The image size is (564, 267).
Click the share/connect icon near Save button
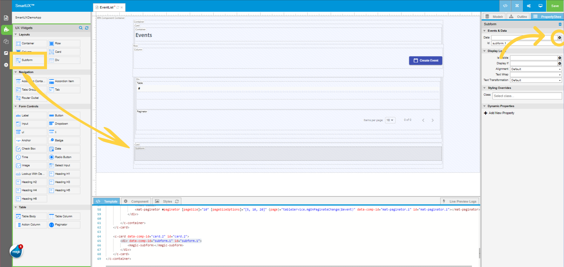click(x=528, y=6)
